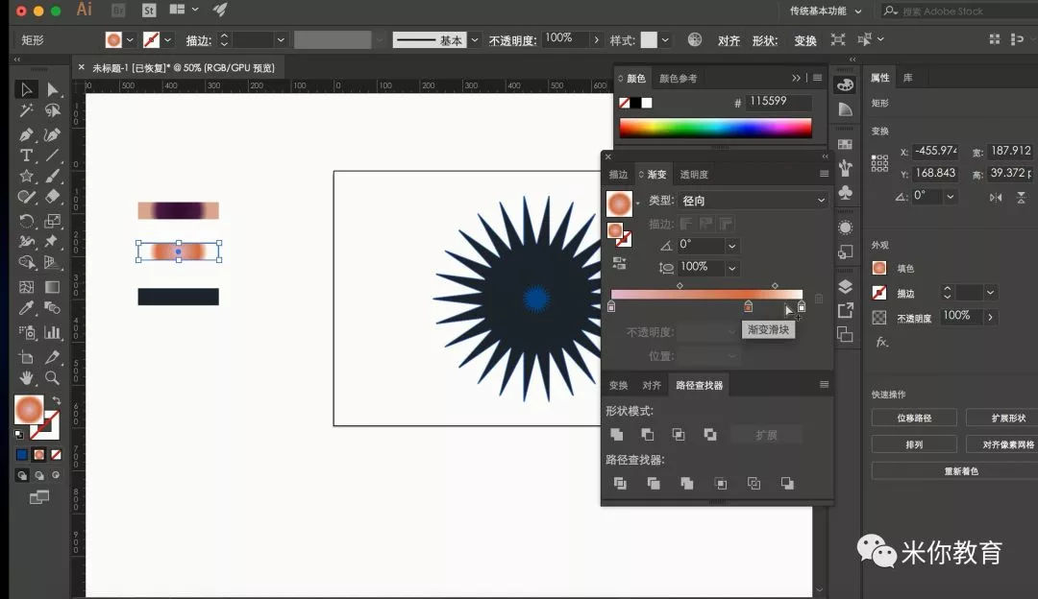The image size is (1038, 599).
Task: Open the gradient 类型 dropdown
Action: [x=751, y=201]
